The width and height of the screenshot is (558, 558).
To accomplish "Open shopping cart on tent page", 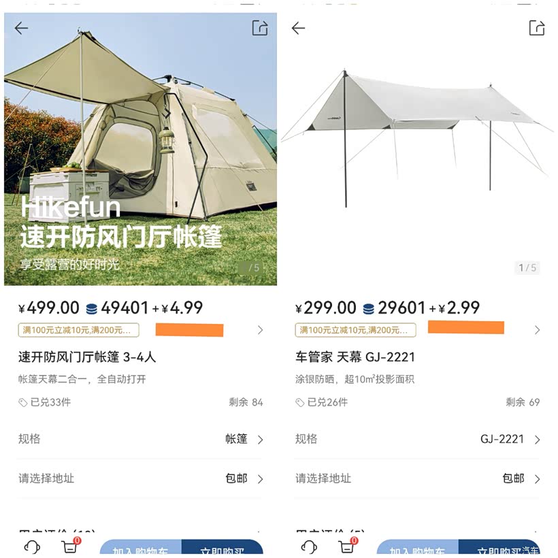I will pyautogui.click(x=69, y=546).
